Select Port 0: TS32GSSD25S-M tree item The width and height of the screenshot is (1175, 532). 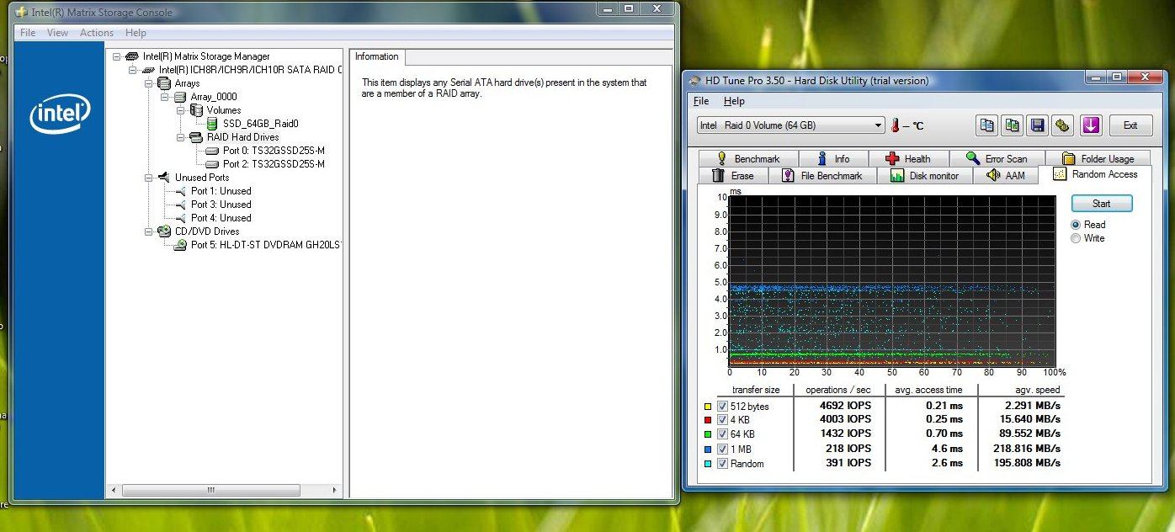[274, 151]
